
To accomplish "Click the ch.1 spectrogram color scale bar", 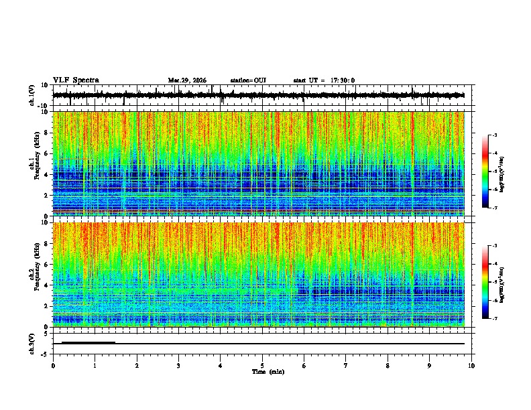I will point(485,172).
